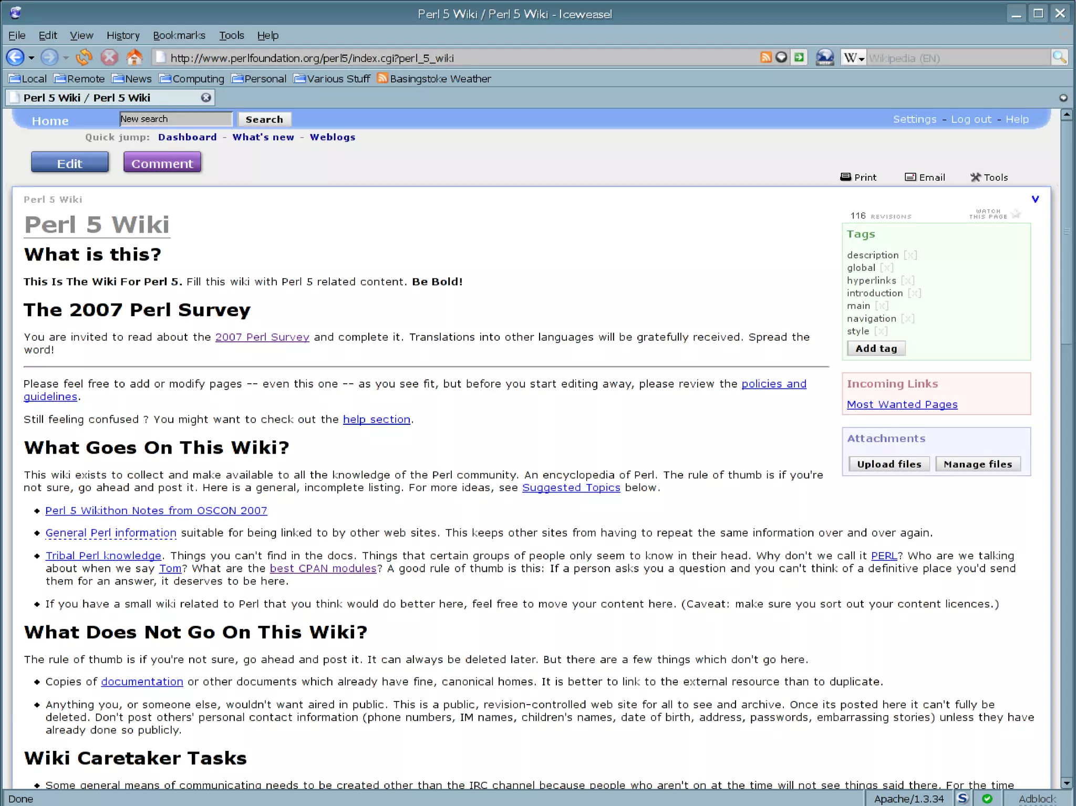Go back with the browser Back arrow
This screenshot has height=806, width=1076.
click(15, 57)
